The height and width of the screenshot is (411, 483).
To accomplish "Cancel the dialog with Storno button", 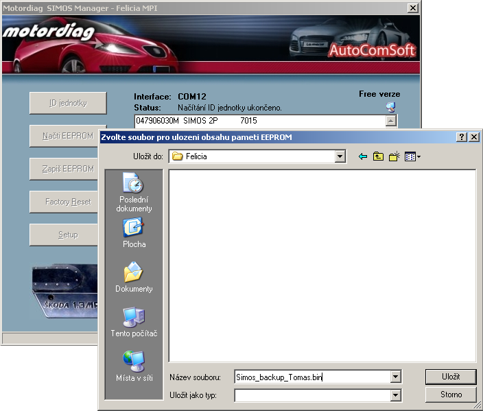I will 451,395.
